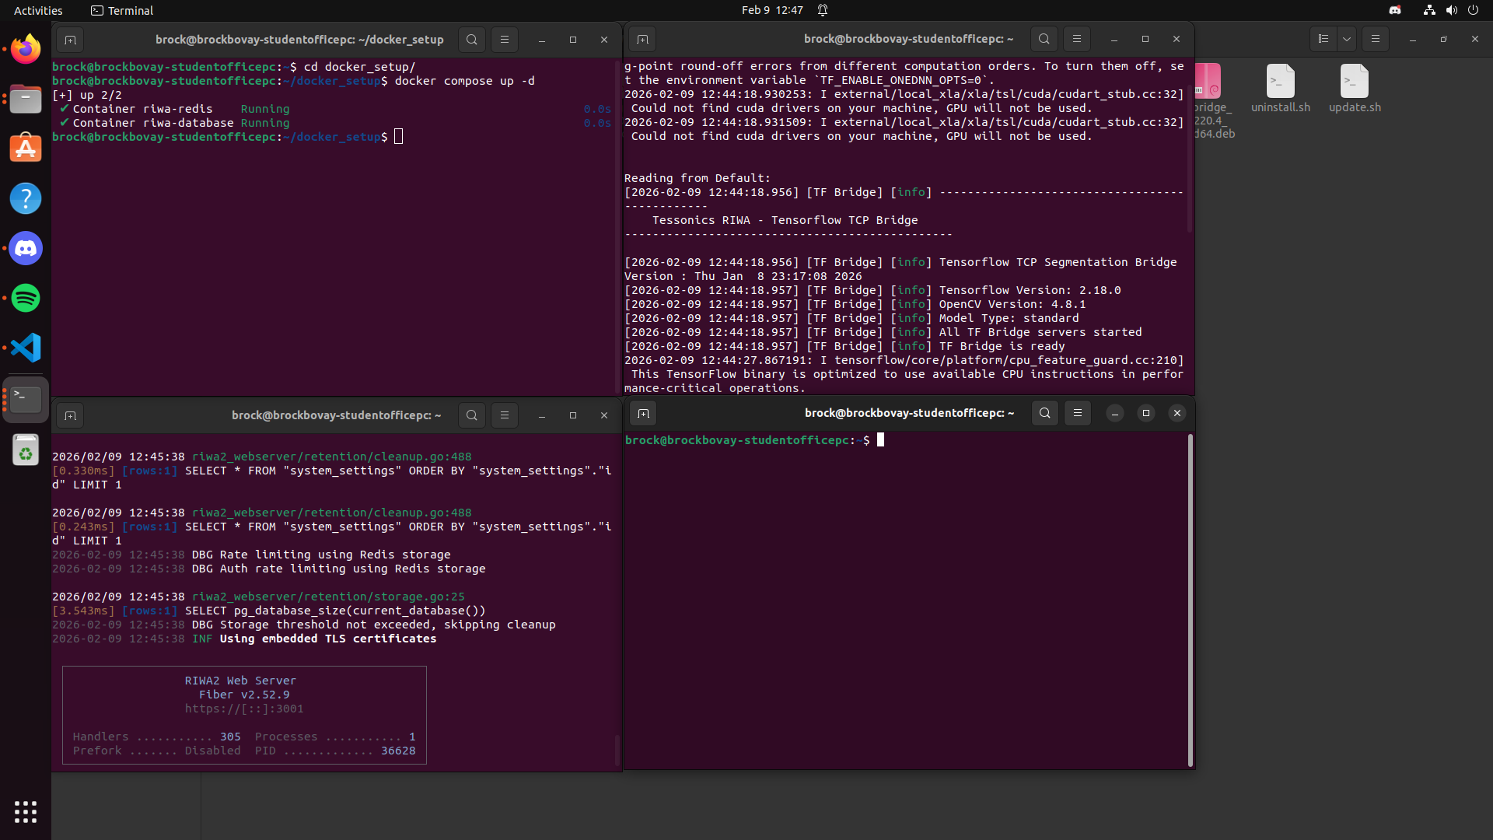Open the docker_setup terminal hamburger menu
This screenshot has width=1493, height=840.
[505, 40]
